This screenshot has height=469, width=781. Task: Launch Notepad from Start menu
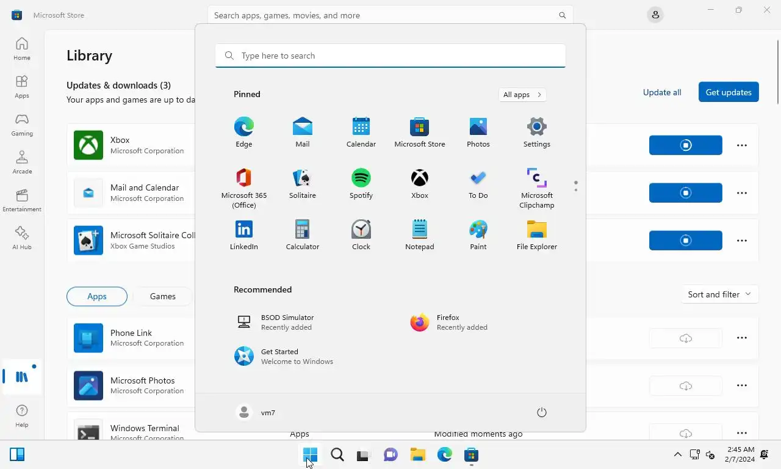point(420,235)
